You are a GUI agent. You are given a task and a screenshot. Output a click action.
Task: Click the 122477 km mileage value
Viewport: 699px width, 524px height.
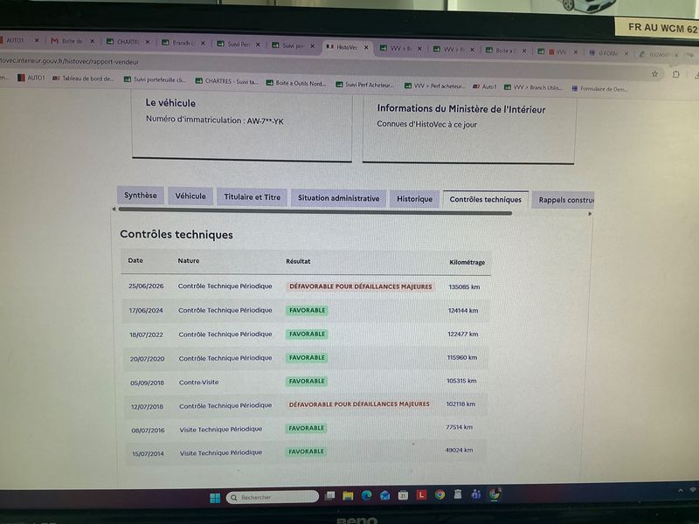(463, 334)
